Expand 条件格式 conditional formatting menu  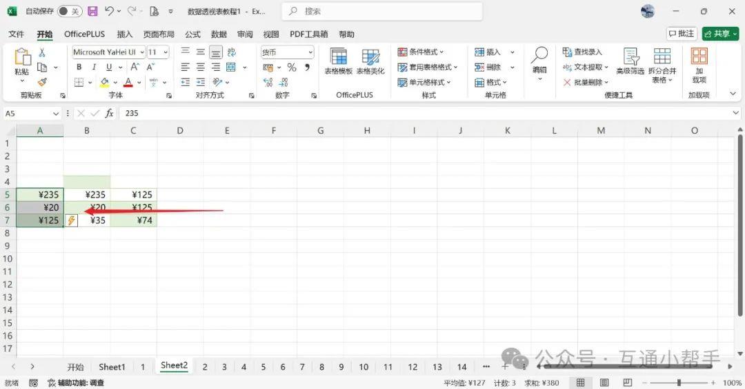tap(421, 52)
